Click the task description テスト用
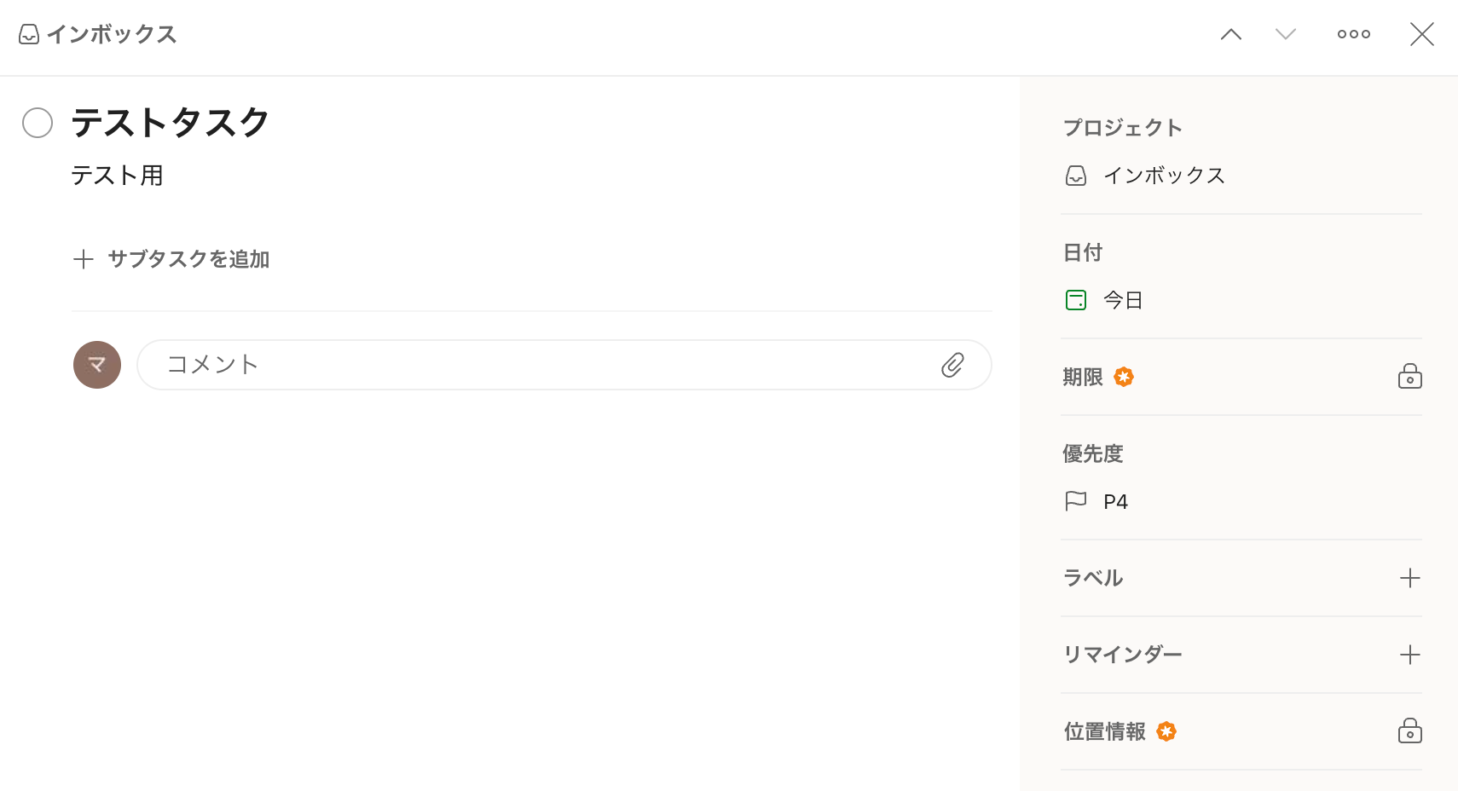Image resolution: width=1458 pixels, height=791 pixels. [117, 176]
